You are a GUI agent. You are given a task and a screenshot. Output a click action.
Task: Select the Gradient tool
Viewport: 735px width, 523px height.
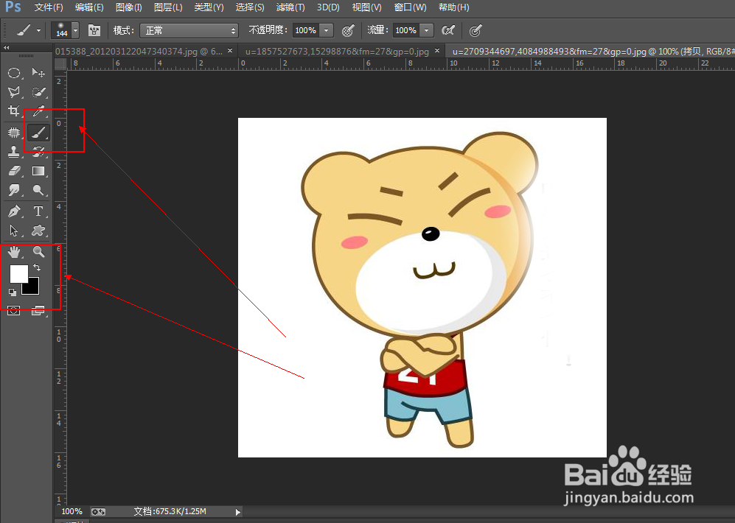coord(38,171)
